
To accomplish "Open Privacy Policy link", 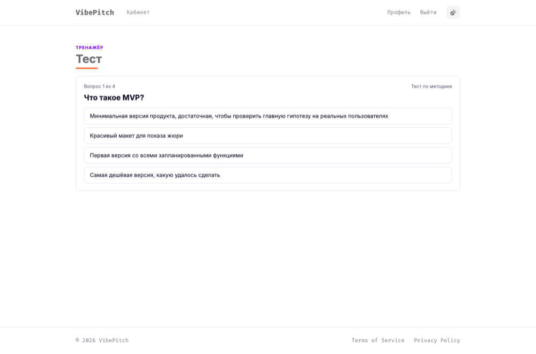I will pos(437,340).
